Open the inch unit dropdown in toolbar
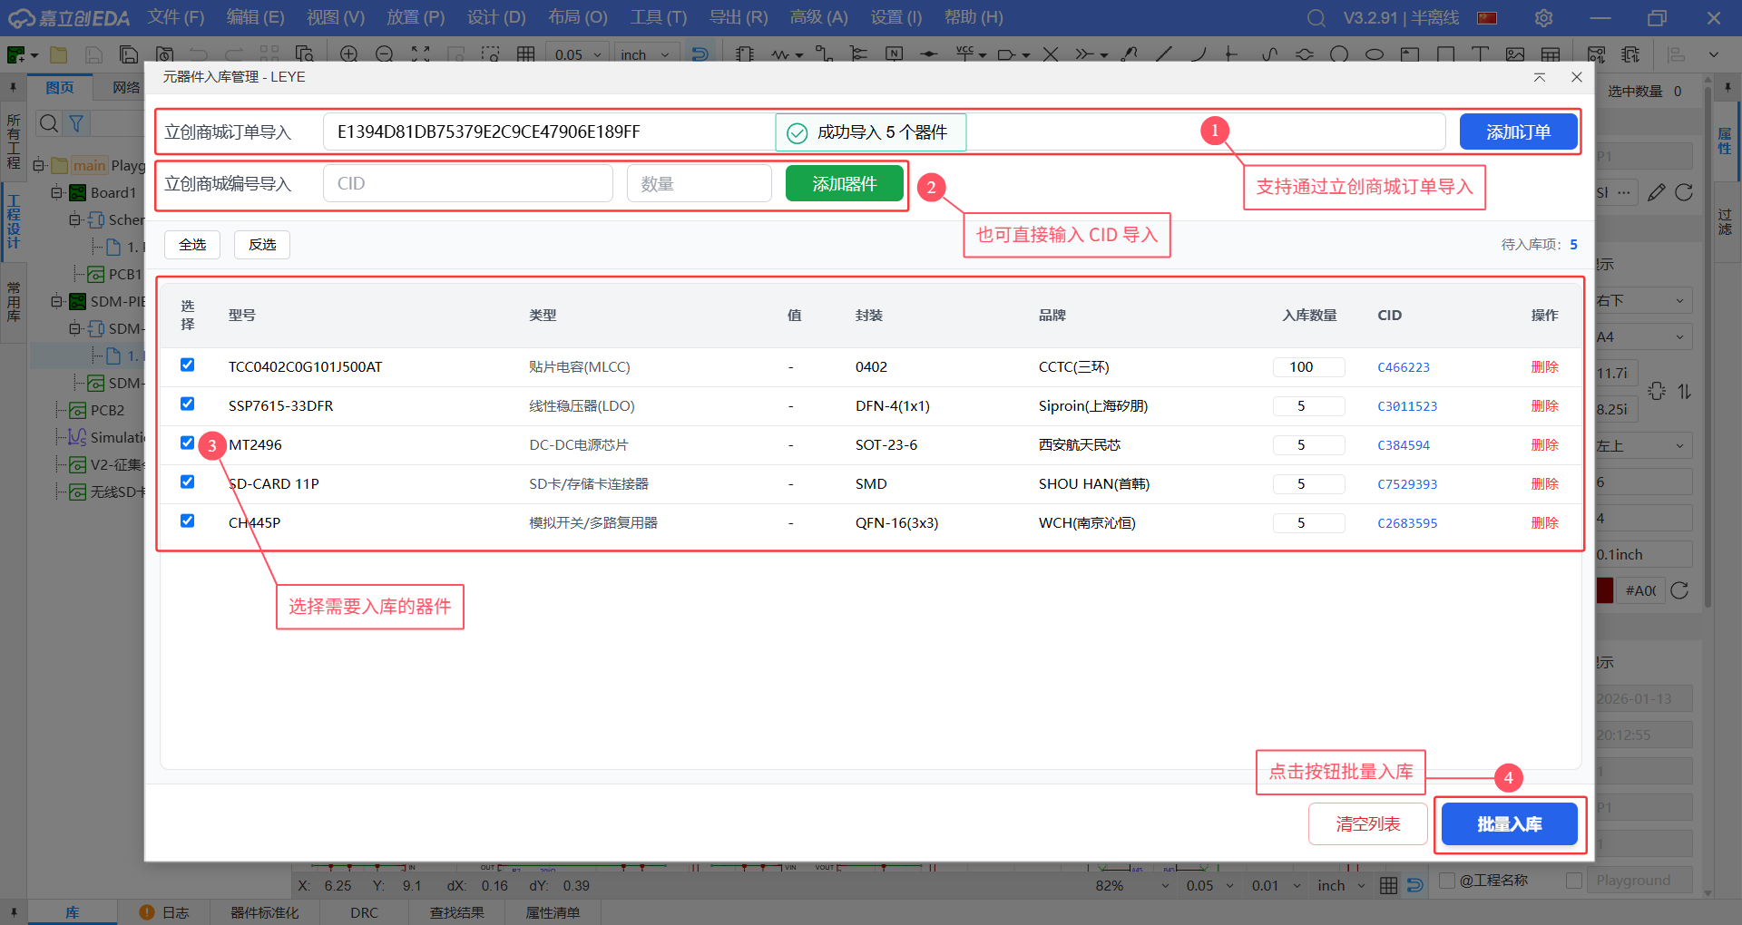The width and height of the screenshot is (1742, 925). (646, 54)
